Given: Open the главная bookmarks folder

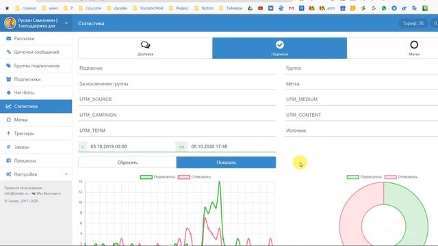Looking at the screenshot, I should coord(26,8).
